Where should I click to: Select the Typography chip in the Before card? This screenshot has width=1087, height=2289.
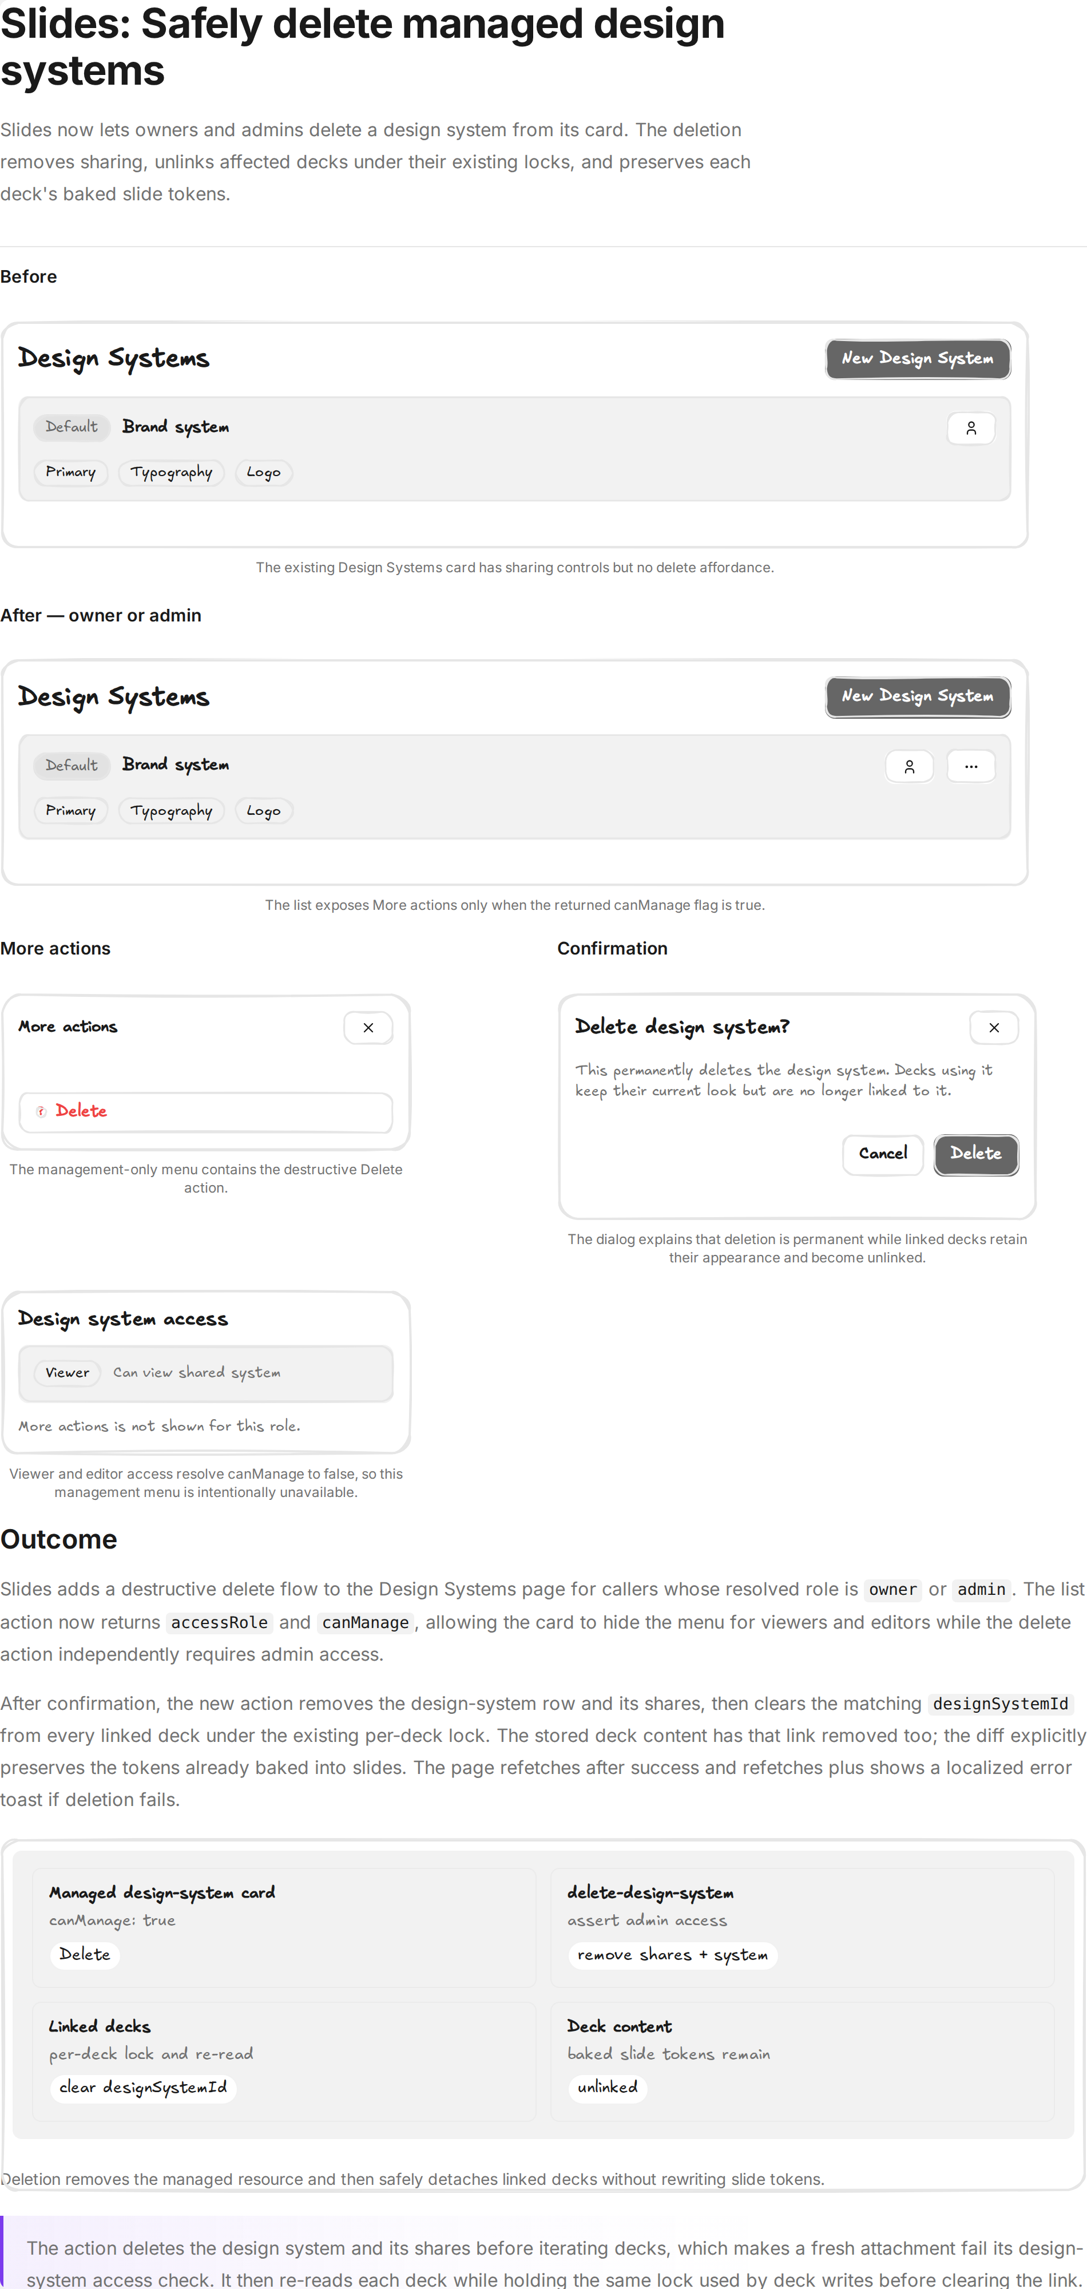pyautogui.click(x=170, y=472)
